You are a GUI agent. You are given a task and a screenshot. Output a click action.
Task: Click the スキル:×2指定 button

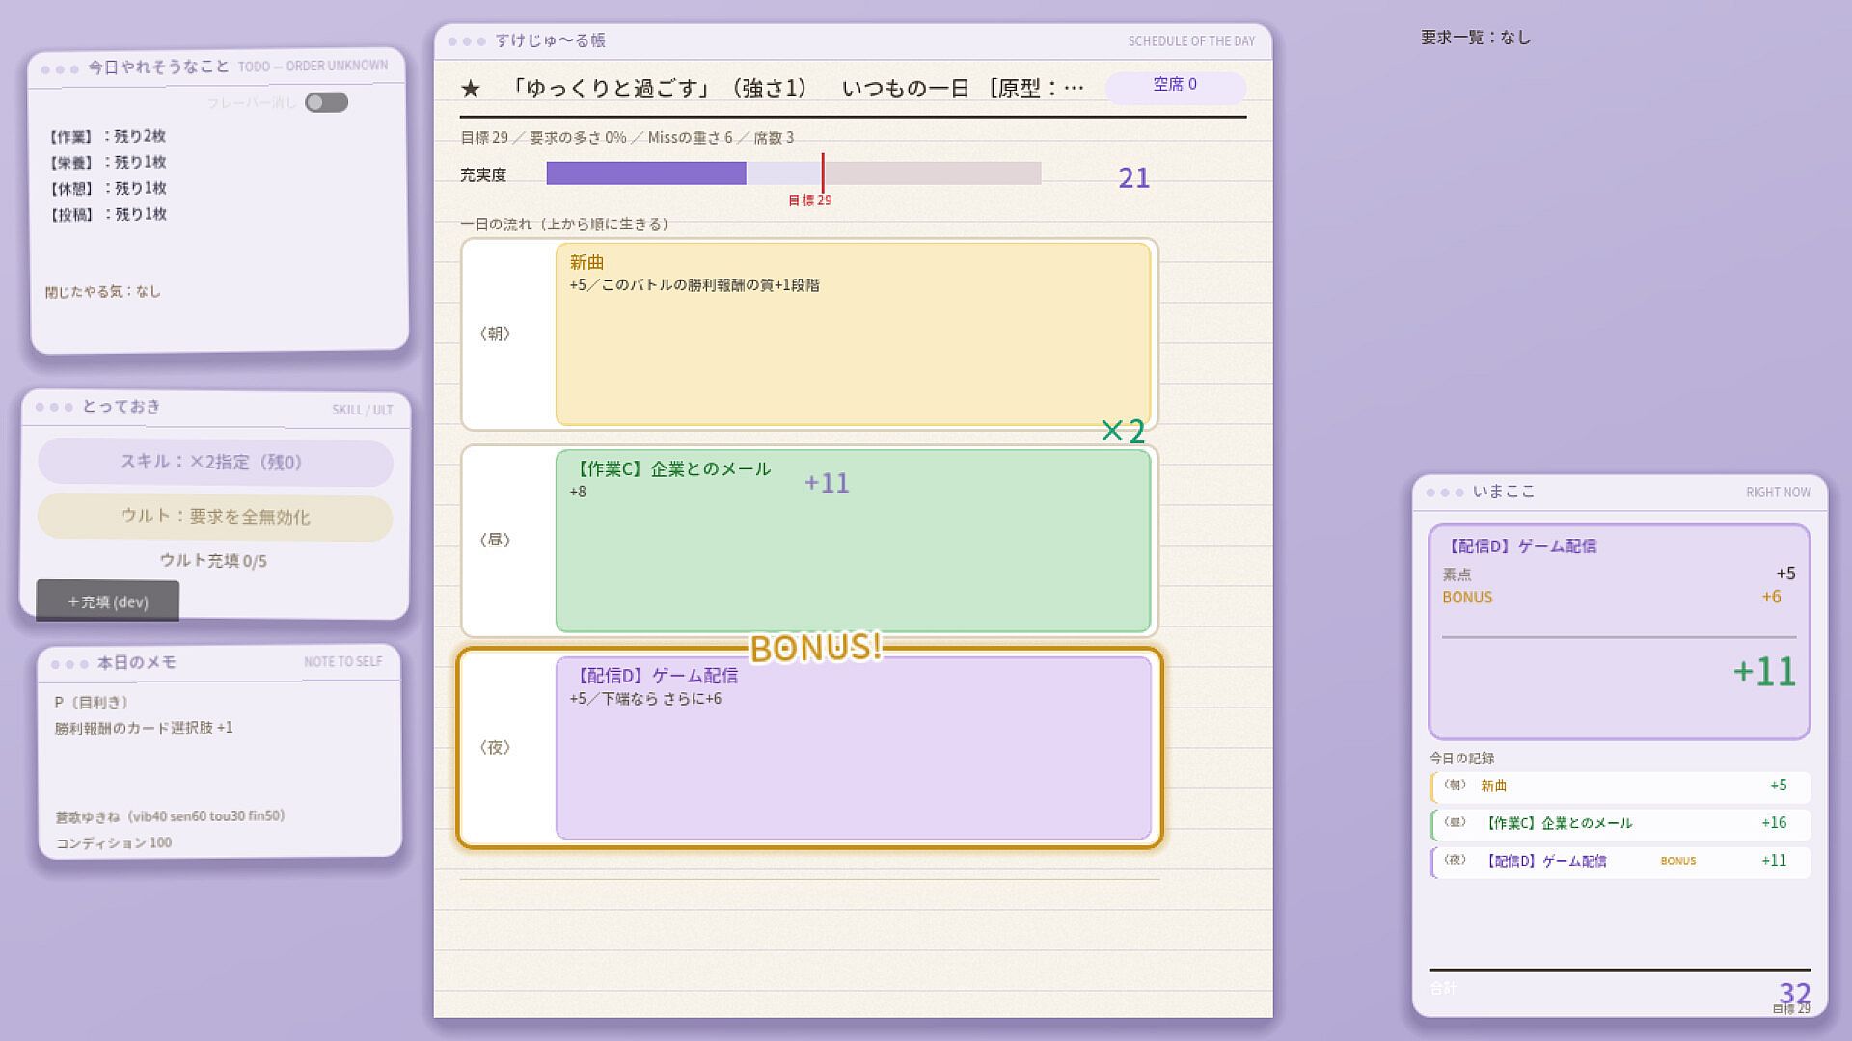[x=215, y=463]
